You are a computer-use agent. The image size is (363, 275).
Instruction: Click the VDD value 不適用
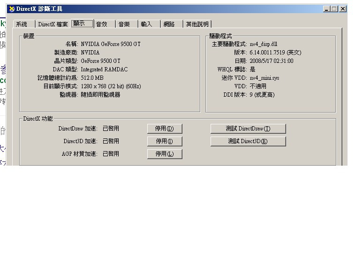coord(258,86)
